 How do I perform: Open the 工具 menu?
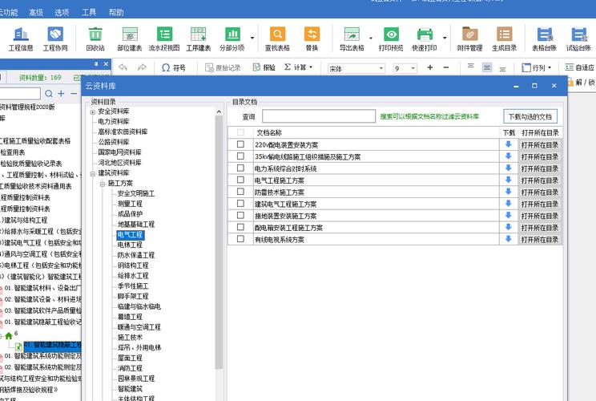click(89, 13)
